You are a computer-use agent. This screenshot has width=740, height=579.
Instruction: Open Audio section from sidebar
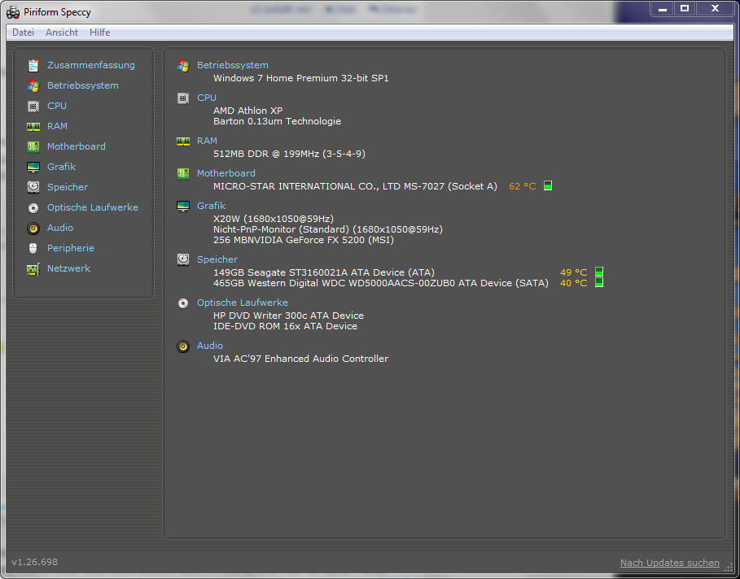coord(60,228)
